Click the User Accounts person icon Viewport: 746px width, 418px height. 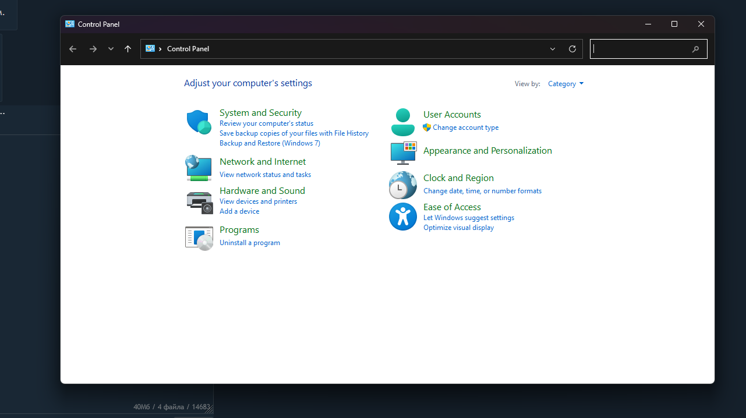[403, 122]
